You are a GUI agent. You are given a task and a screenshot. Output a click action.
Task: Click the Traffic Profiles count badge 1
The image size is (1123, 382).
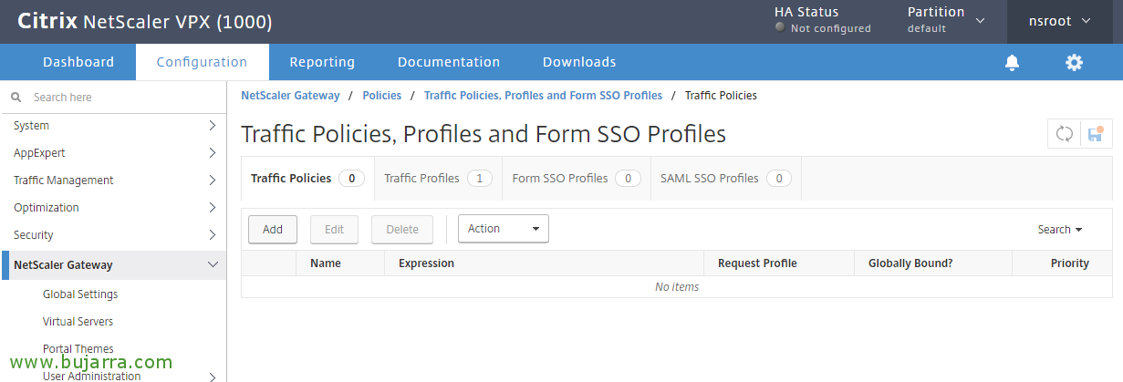[x=480, y=179]
